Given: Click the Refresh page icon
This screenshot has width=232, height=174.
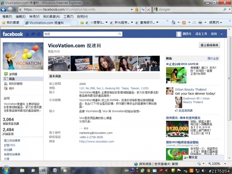Looking at the screenshot, I should pyautogui.click(x=143, y=10).
